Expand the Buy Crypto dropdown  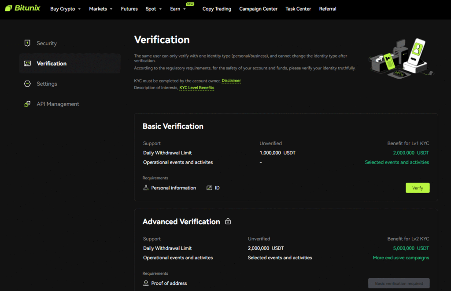coord(65,9)
